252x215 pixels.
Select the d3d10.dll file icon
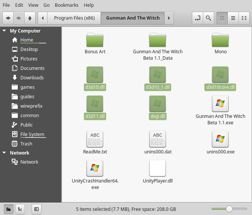95,74
